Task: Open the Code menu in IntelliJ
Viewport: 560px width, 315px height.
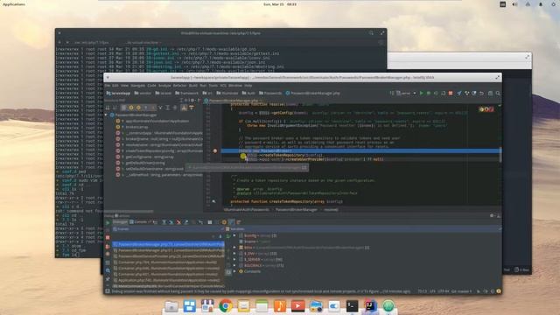Action: click(x=151, y=86)
